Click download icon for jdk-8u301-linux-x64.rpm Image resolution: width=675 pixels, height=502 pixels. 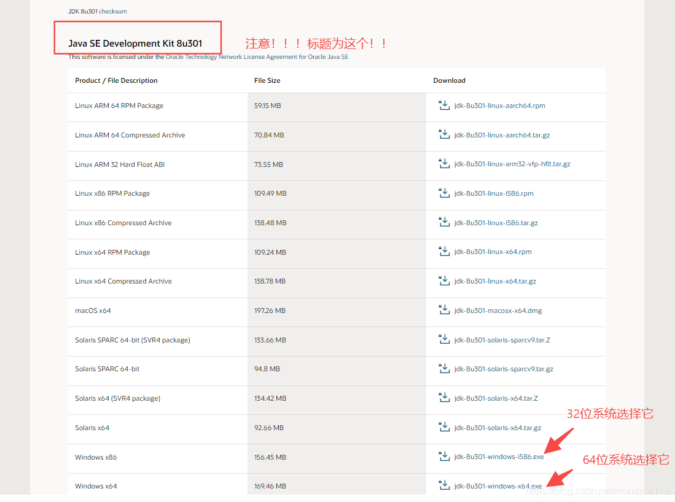[444, 251]
